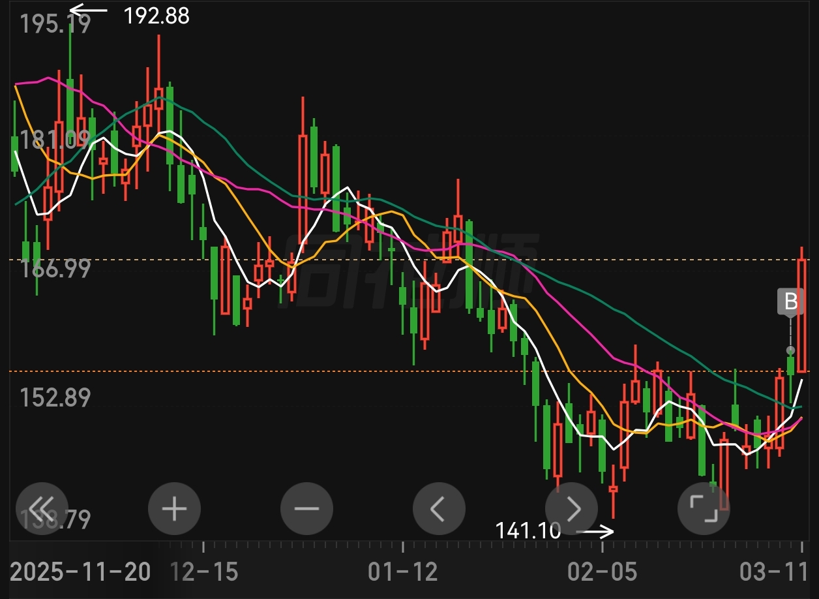Click the 141.10 low price label
Image resolution: width=819 pixels, height=599 pixels.
(x=528, y=530)
